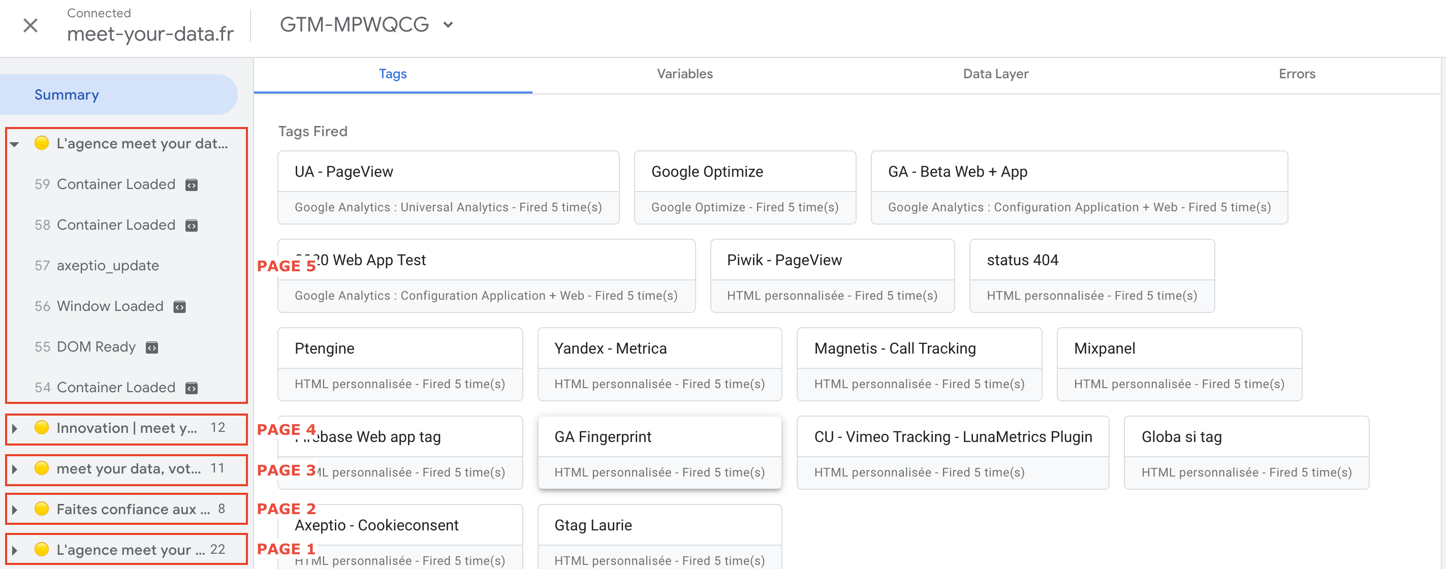Screen dimensions: 1446x569
Task: Expand the L'agence meet your ... 22 group
Action: point(15,550)
